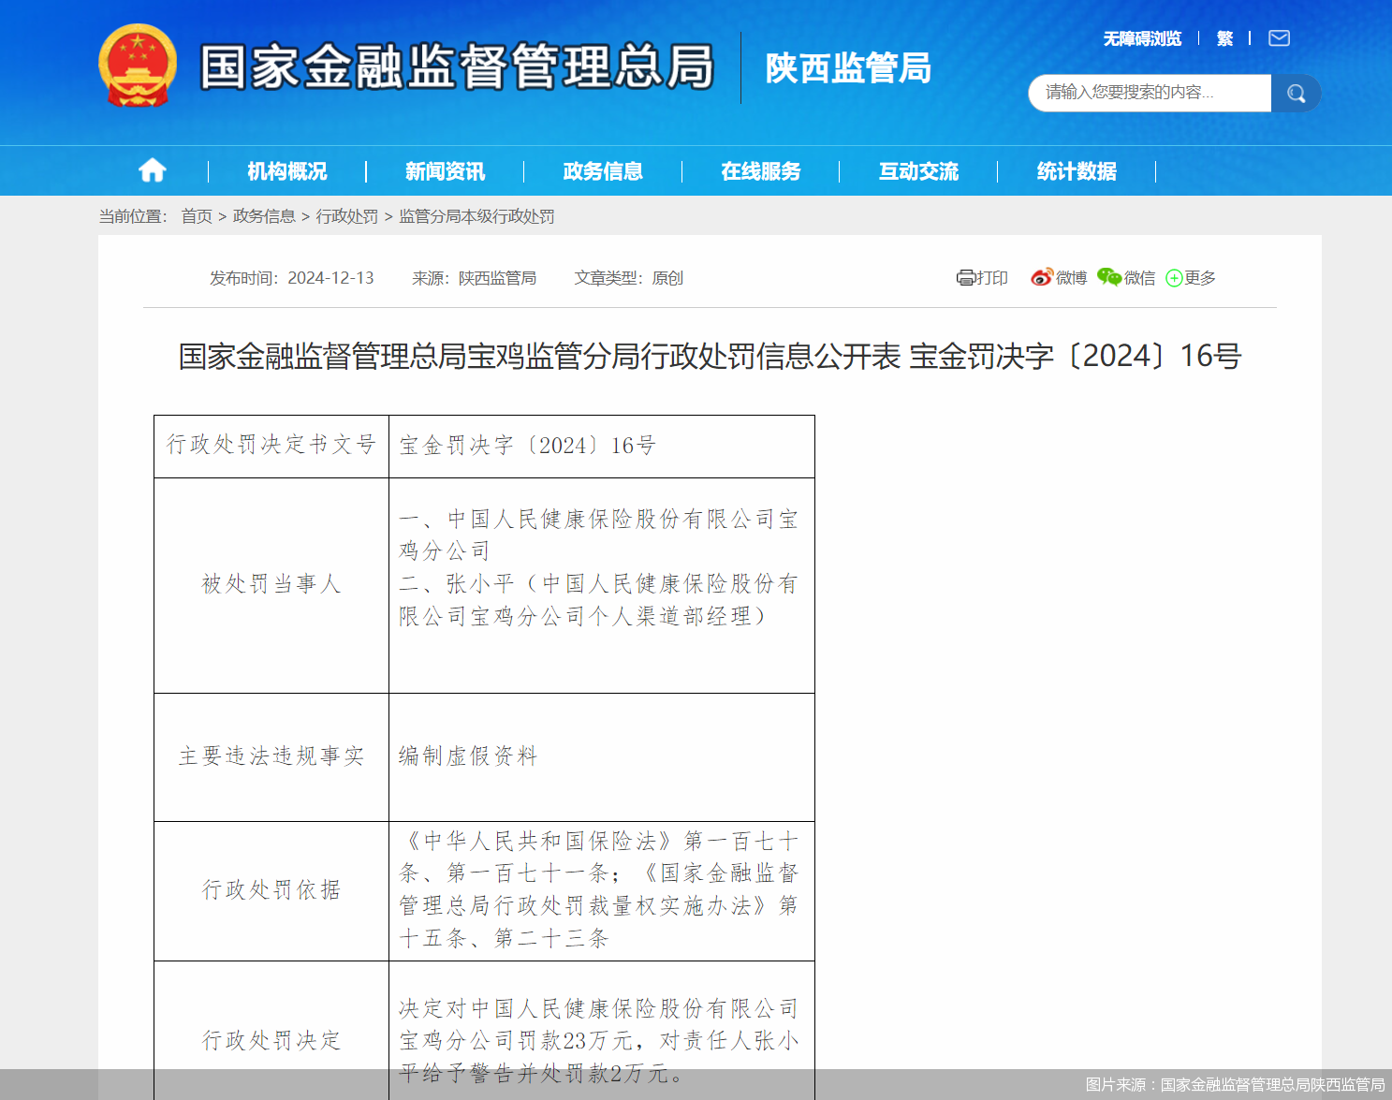Share via the Weibo icon 微博
Screen dimensions: 1392x1100
[x=1059, y=278]
